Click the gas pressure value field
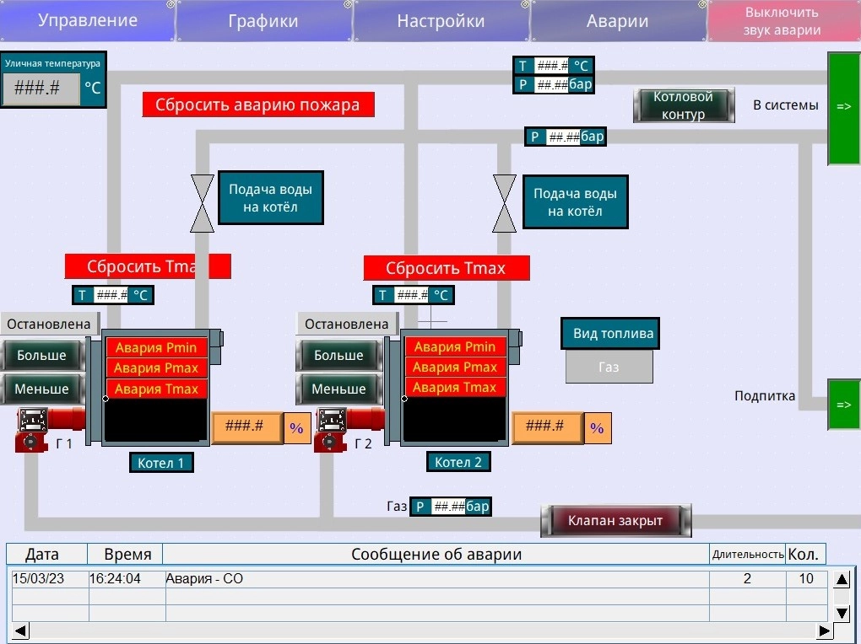The width and height of the screenshot is (861, 644). pyautogui.click(x=449, y=506)
